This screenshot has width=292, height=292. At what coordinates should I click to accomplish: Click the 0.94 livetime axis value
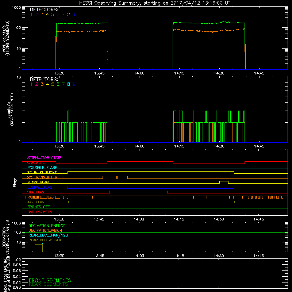tap(17, 277)
